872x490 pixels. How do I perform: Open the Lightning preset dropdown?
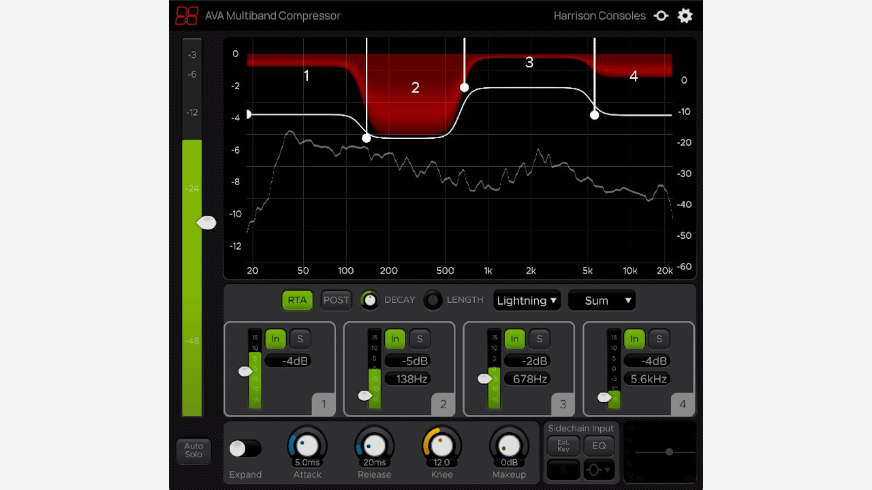[x=526, y=300]
